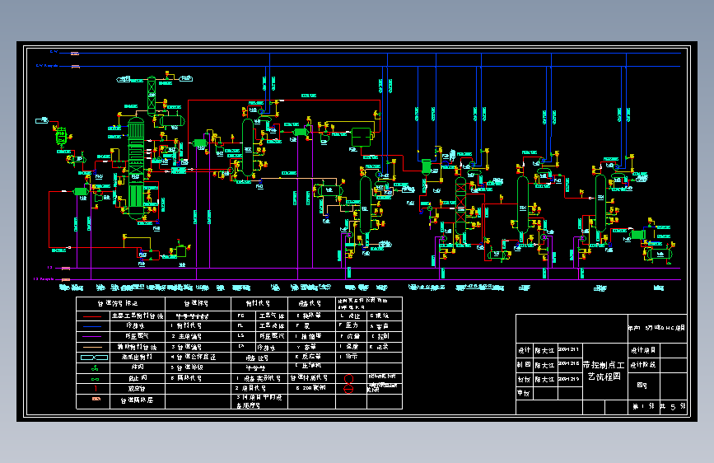The height and width of the screenshot is (463, 714).
Task: Click the '共 5 张' sheet count cell
Action: 673,406
